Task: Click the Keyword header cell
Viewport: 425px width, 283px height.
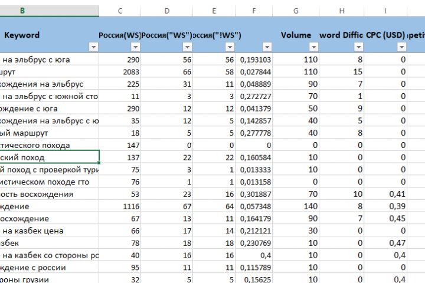Action: click(x=50, y=35)
